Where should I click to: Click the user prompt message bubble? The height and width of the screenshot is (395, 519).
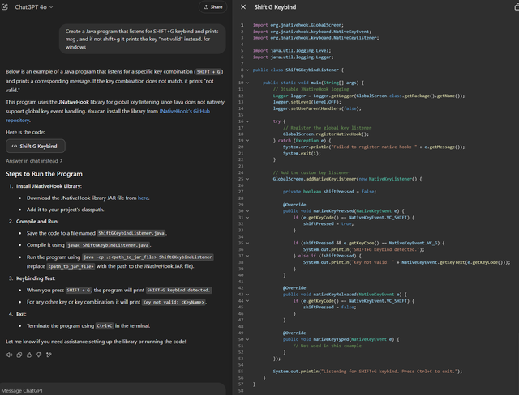coord(143,39)
